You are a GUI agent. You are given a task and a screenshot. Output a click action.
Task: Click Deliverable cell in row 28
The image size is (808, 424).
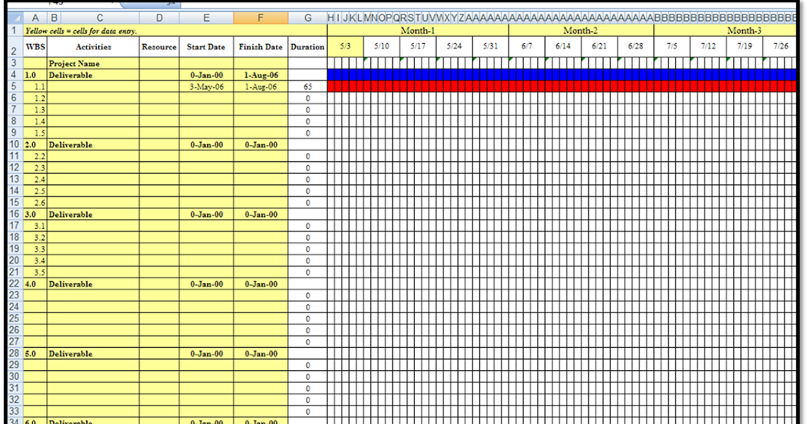point(93,354)
